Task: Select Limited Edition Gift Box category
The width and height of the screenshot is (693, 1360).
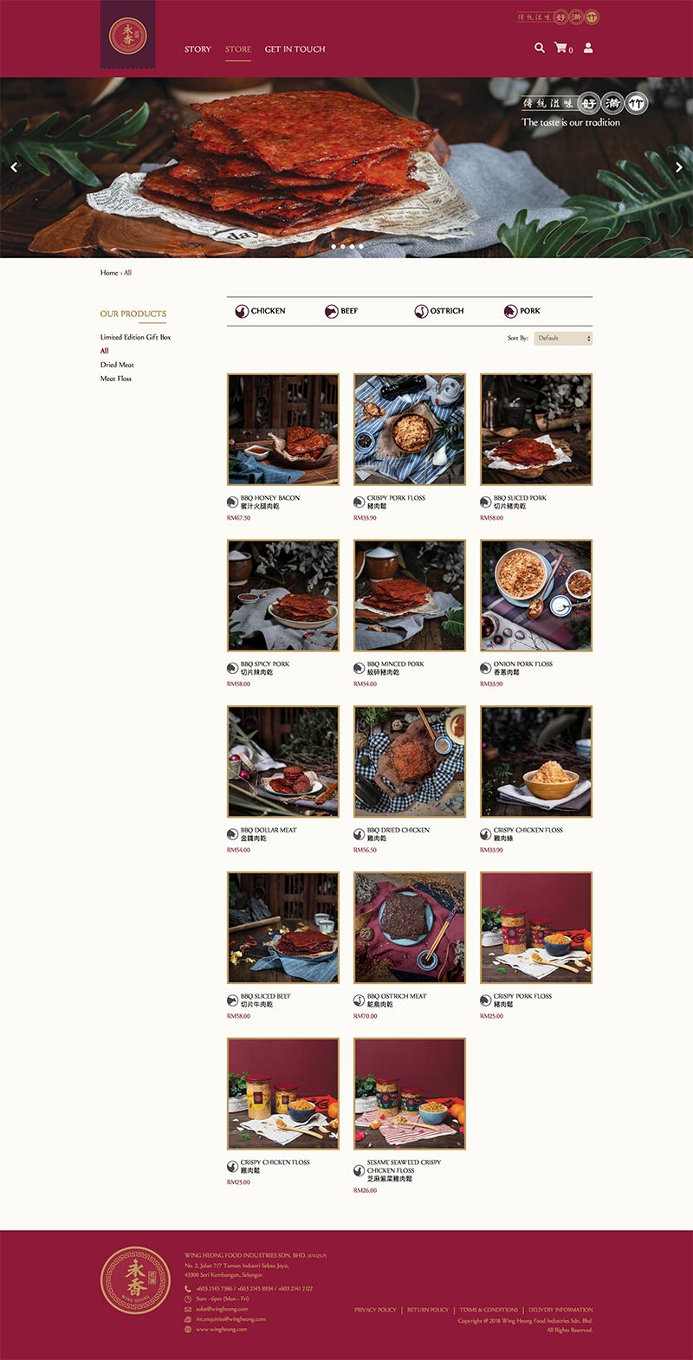Action: click(x=135, y=337)
